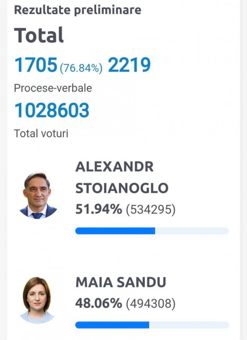Click the blue filled part of Sandu's vote bar

point(112,325)
